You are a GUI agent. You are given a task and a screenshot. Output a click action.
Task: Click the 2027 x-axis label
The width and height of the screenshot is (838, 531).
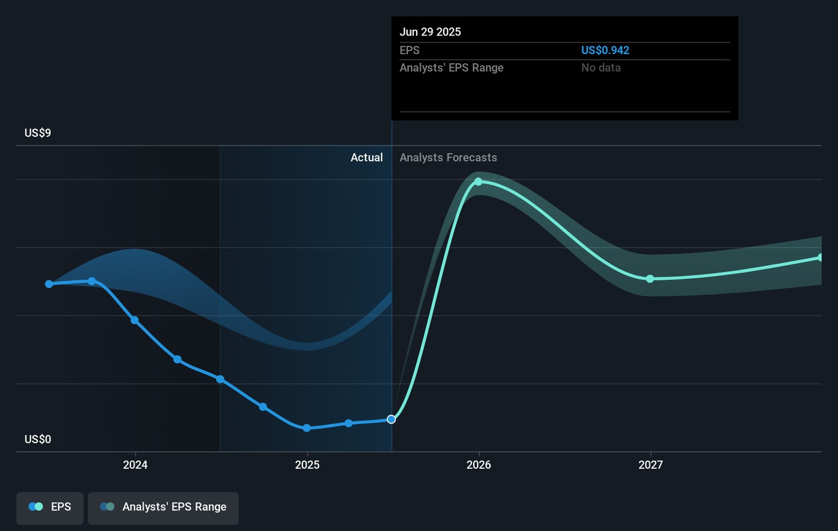click(650, 465)
